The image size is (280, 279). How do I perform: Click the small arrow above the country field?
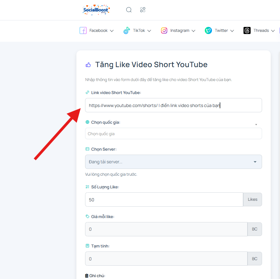click(256, 125)
